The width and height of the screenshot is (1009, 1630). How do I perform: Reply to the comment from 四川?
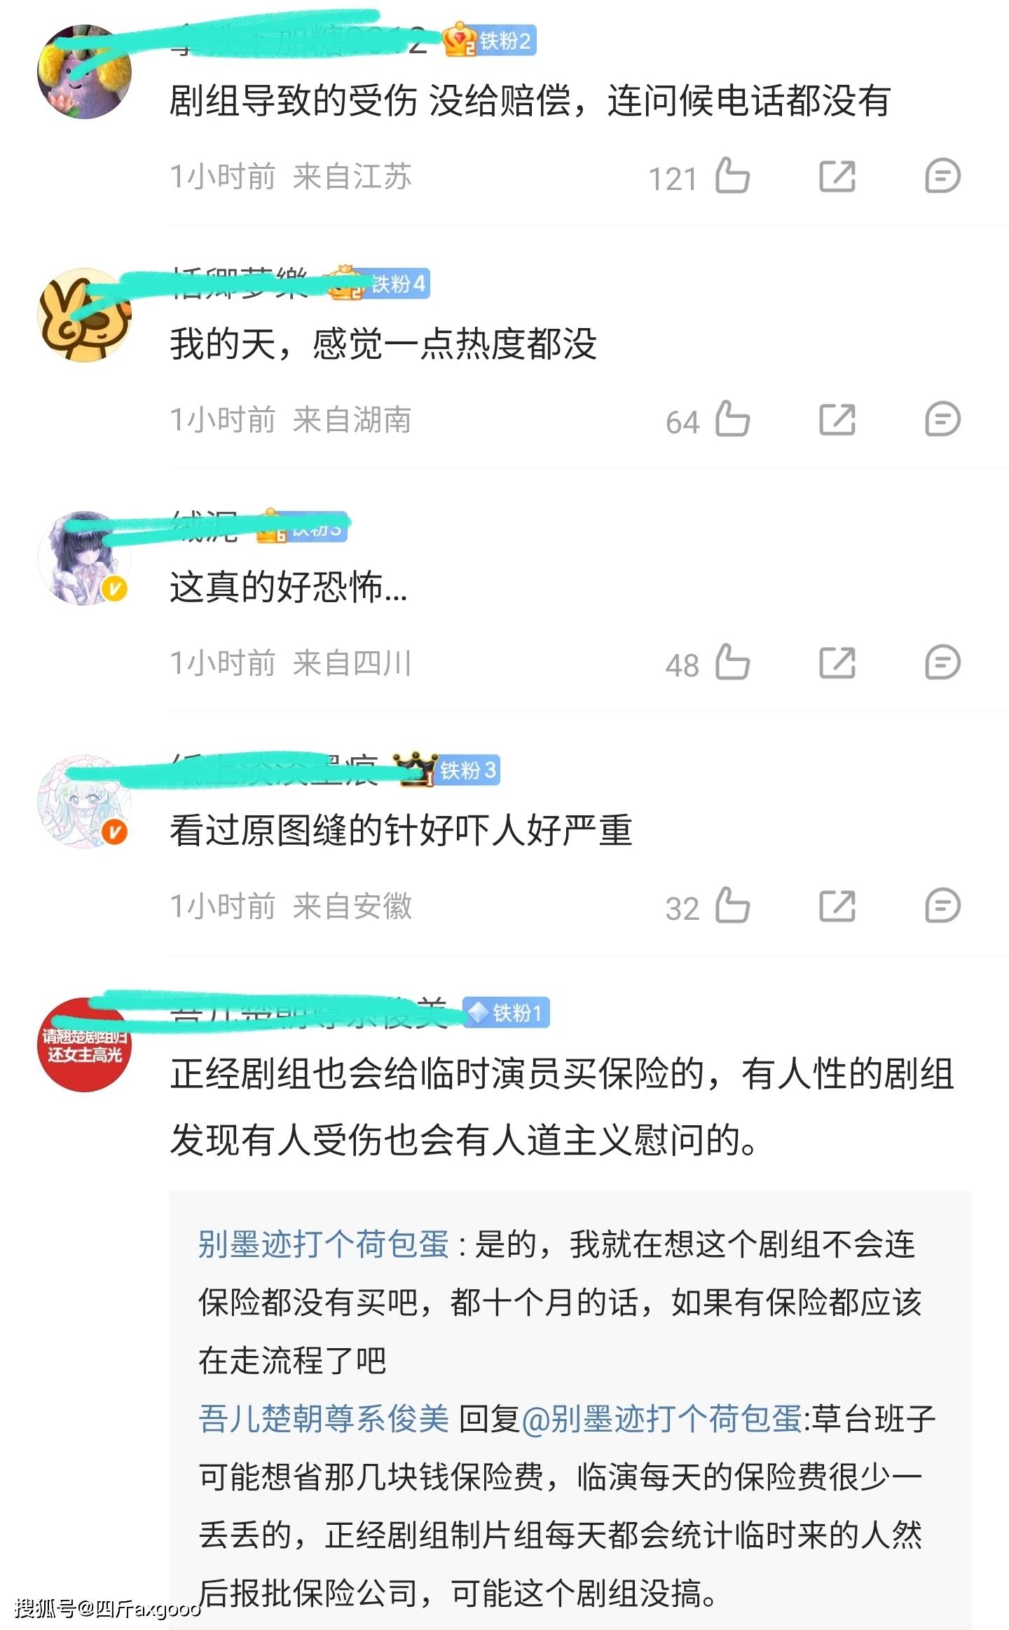click(x=942, y=663)
